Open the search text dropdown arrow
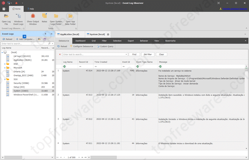 point(126,54)
